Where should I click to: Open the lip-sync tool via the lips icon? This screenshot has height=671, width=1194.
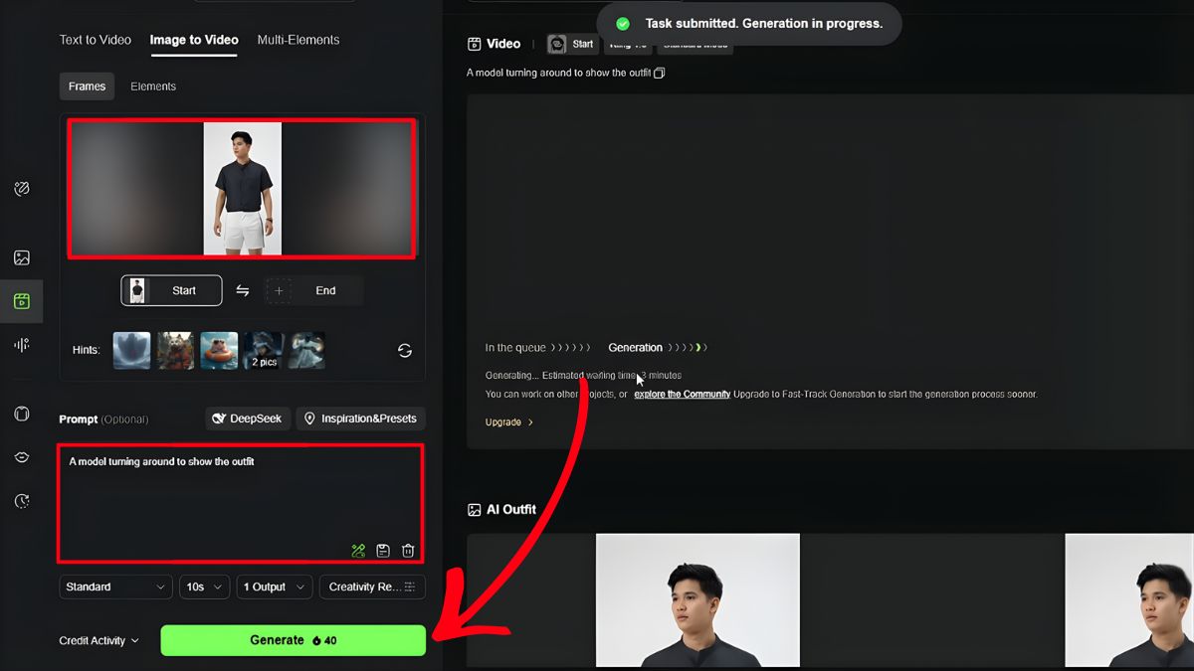[x=22, y=457]
